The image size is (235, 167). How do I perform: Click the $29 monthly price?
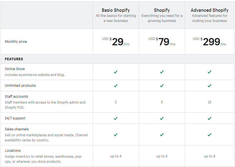(x=118, y=42)
